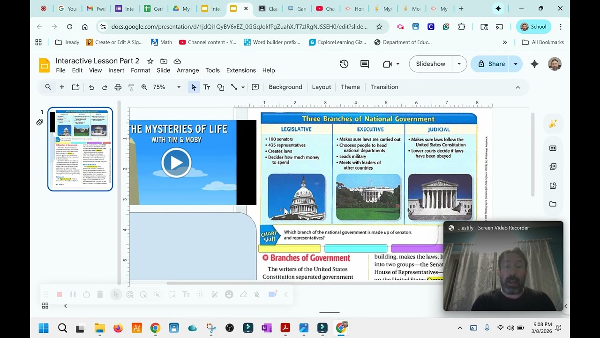Open version history clock icon

tap(344, 64)
